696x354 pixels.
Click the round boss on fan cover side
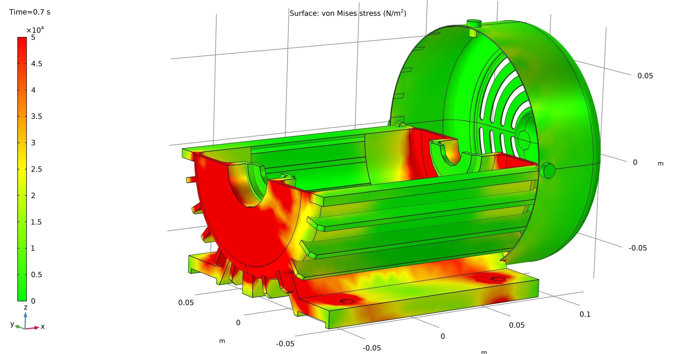tap(548, 171)
